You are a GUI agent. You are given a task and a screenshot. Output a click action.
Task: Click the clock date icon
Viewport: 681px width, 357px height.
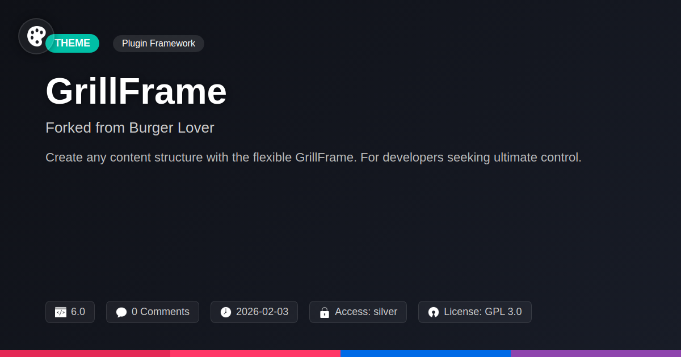pos(226,312)
